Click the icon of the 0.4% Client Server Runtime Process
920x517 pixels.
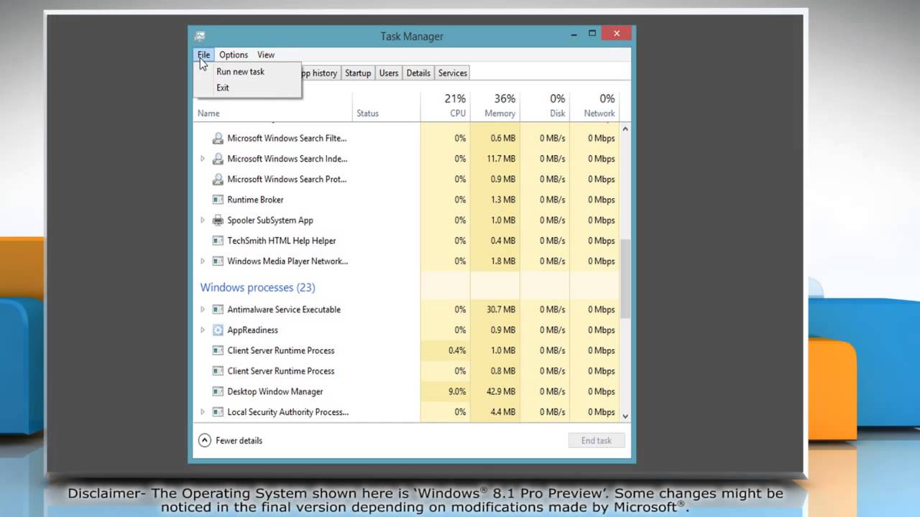click(218, 350)
